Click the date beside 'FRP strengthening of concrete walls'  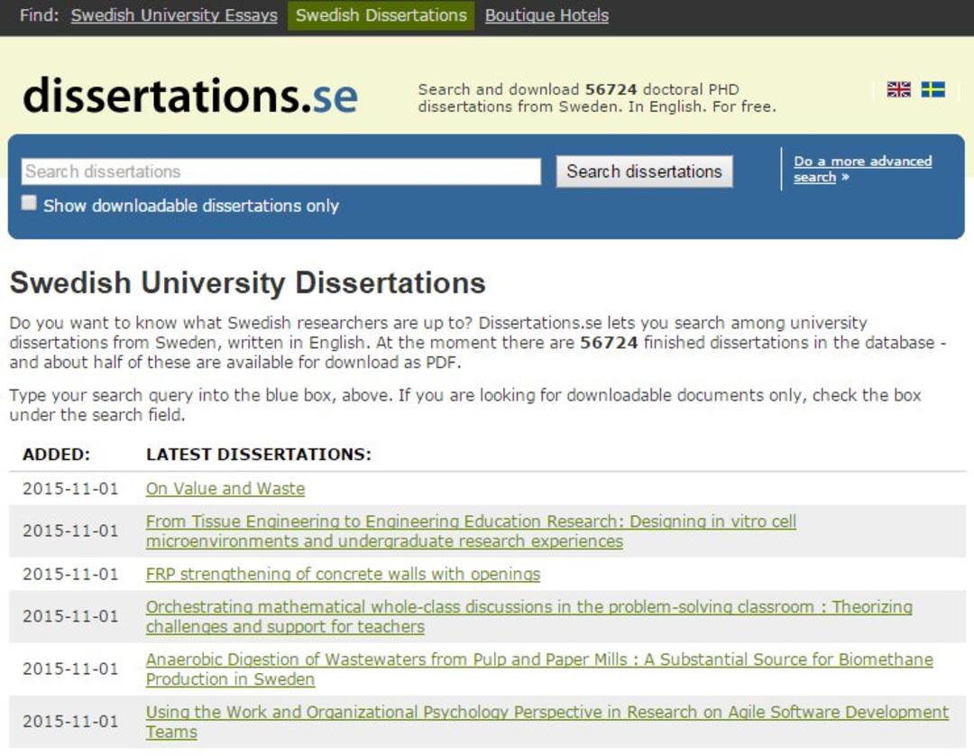pos(70,574)
